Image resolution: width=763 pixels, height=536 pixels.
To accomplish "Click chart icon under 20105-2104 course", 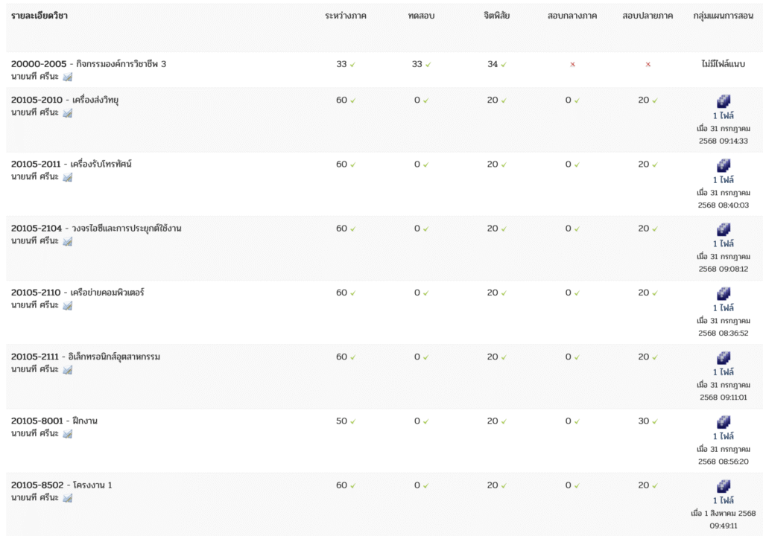I will 68,241.
